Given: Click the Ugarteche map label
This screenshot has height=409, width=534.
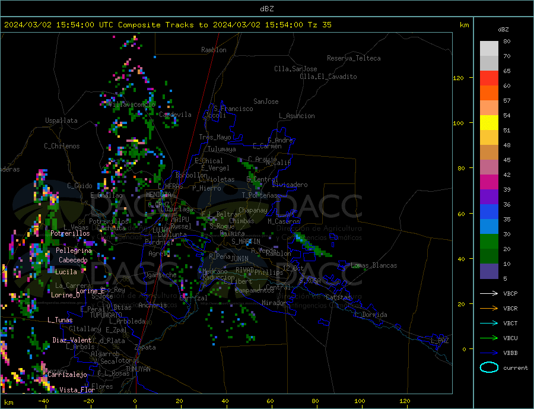Looking at the screenshot, I should click(x=160, y=275).
